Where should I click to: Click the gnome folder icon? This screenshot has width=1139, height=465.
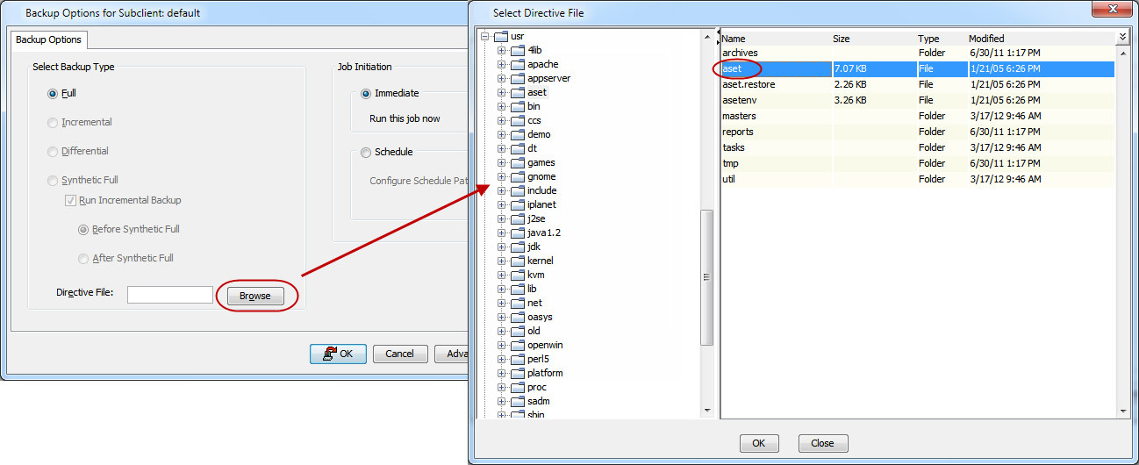(517, 177)
